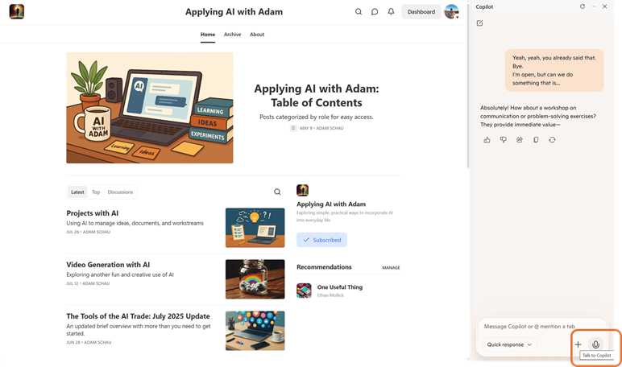Image resolution: width=622 pixels, height=367 pixels.
Task: Click the small icon before MAY 9 date
Action: [293, 128]
